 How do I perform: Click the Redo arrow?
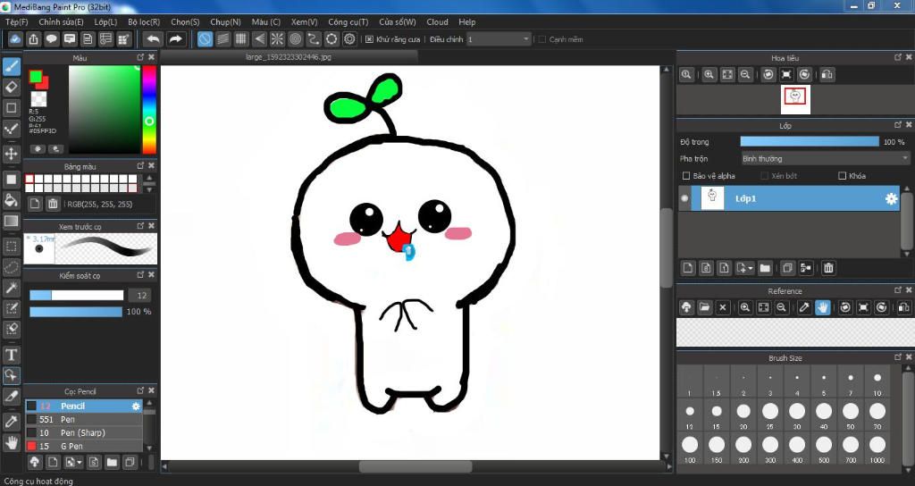tap(175, 39)
